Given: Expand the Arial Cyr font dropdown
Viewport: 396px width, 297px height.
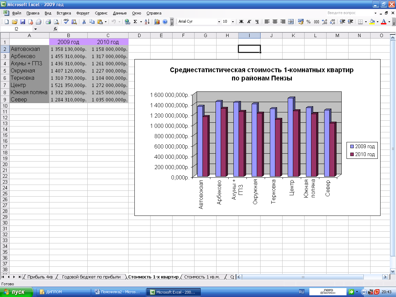Looking at the screenshot, I should [x=219, y=21].
